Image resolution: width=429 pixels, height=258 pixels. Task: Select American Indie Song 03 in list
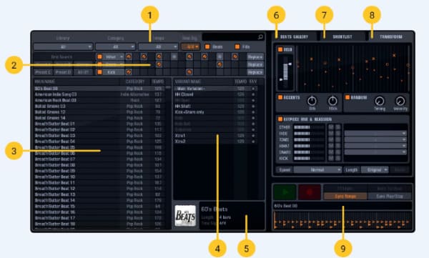[x=99, y=94]
